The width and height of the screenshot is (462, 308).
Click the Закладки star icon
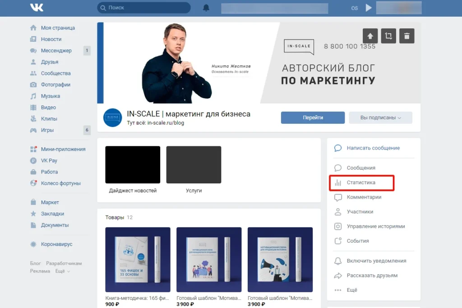pos(33,213)
